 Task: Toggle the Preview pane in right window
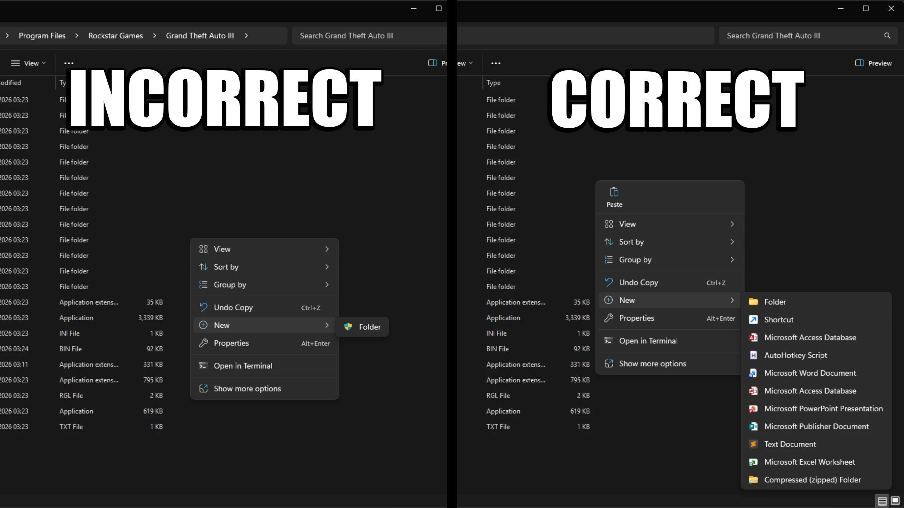tap(873, 63)
